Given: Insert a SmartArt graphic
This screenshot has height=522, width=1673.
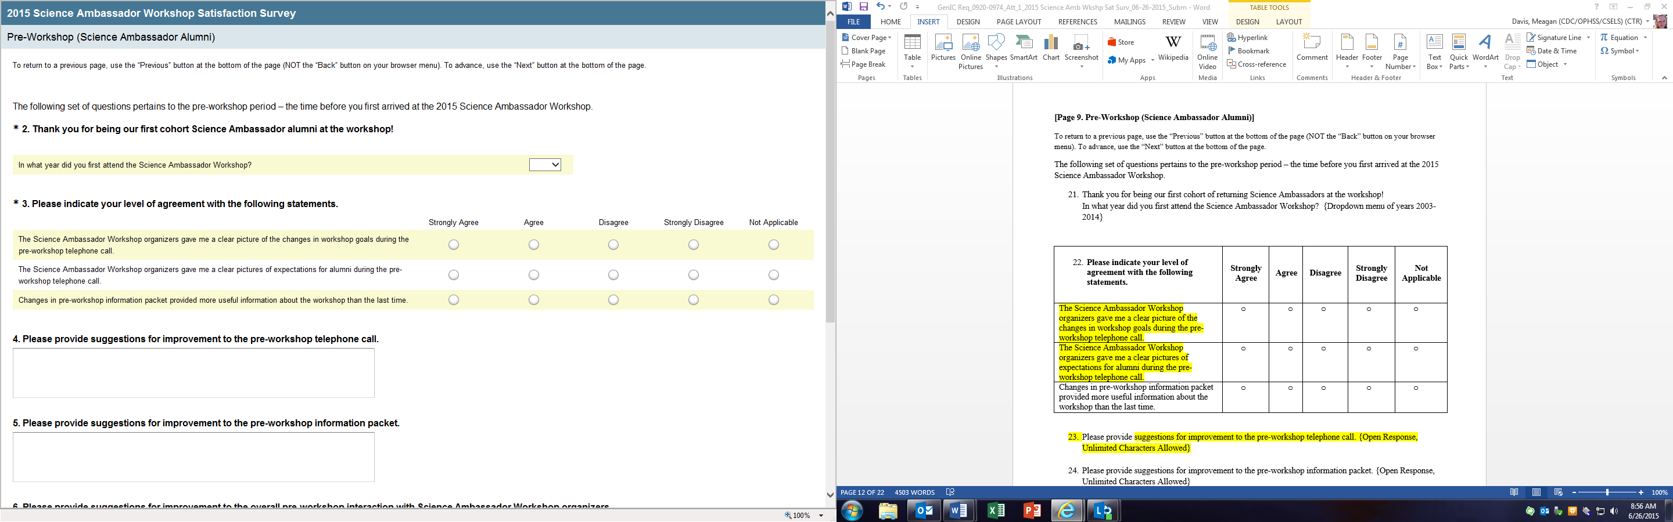Looking at the screenshot, I should 1024,48.
